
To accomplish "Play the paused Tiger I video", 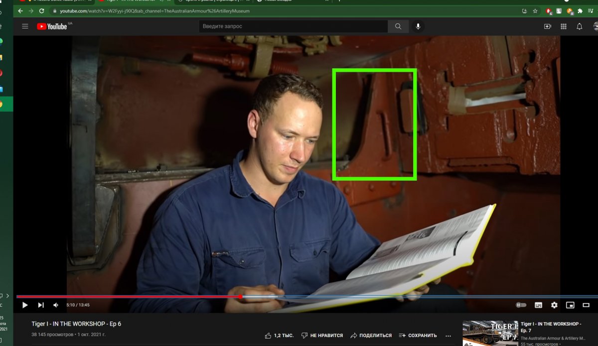I will point(25,305).
